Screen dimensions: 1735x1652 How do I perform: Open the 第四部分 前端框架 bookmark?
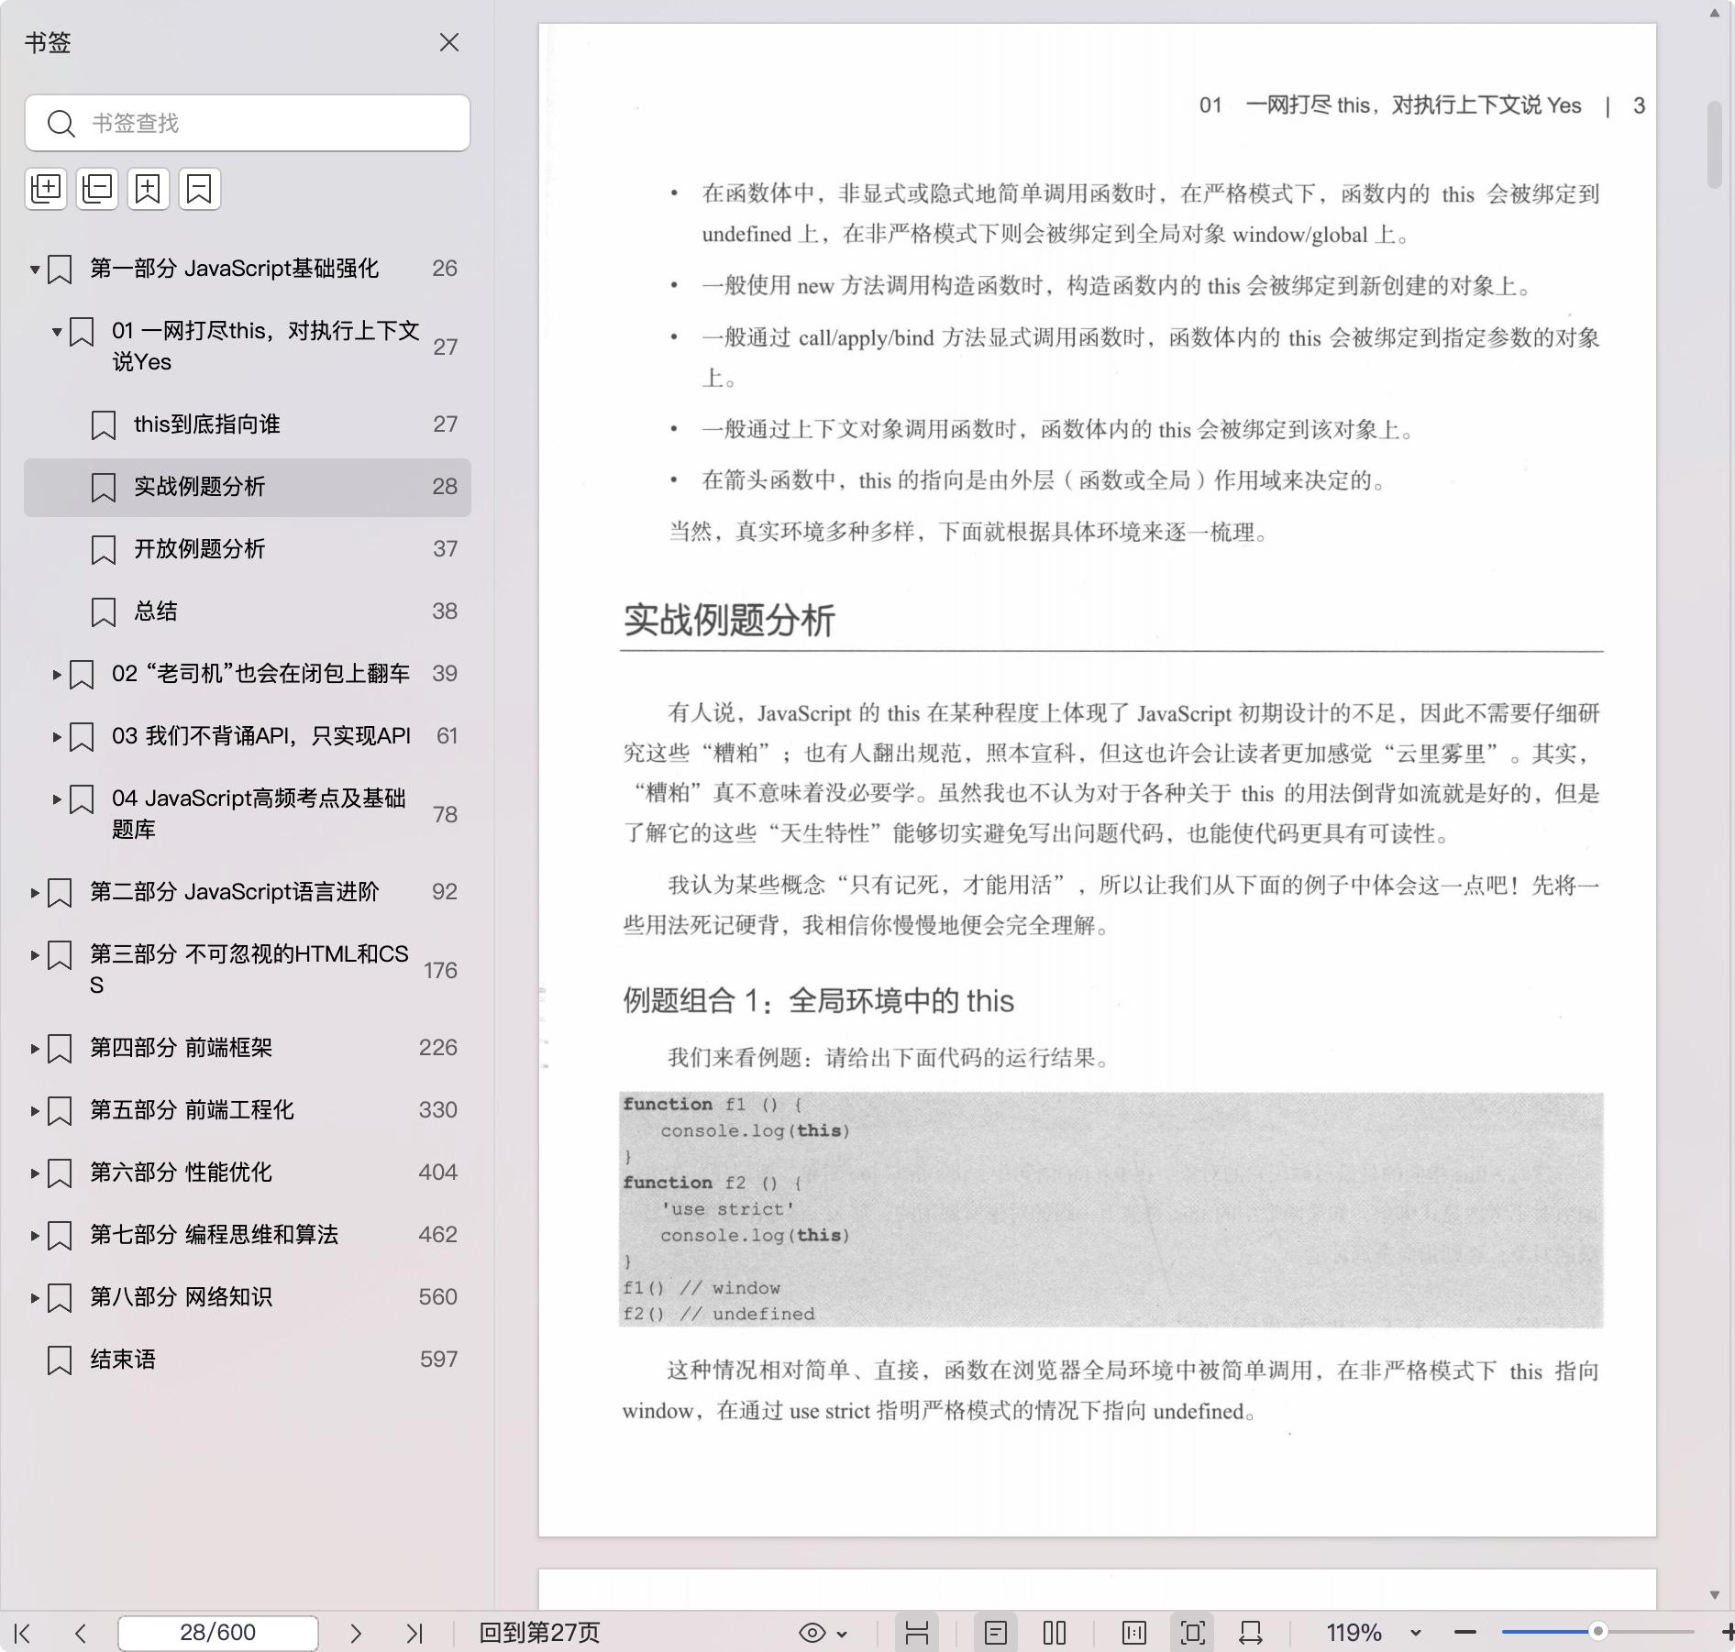click(181, 1048)
